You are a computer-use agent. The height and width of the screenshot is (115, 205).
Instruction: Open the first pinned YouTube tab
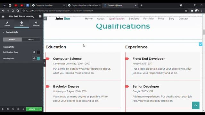[x=16, y=5]
